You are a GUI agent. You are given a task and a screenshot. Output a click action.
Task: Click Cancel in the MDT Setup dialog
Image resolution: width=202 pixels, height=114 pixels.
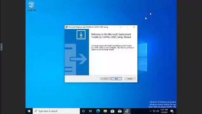click(130, 79)
